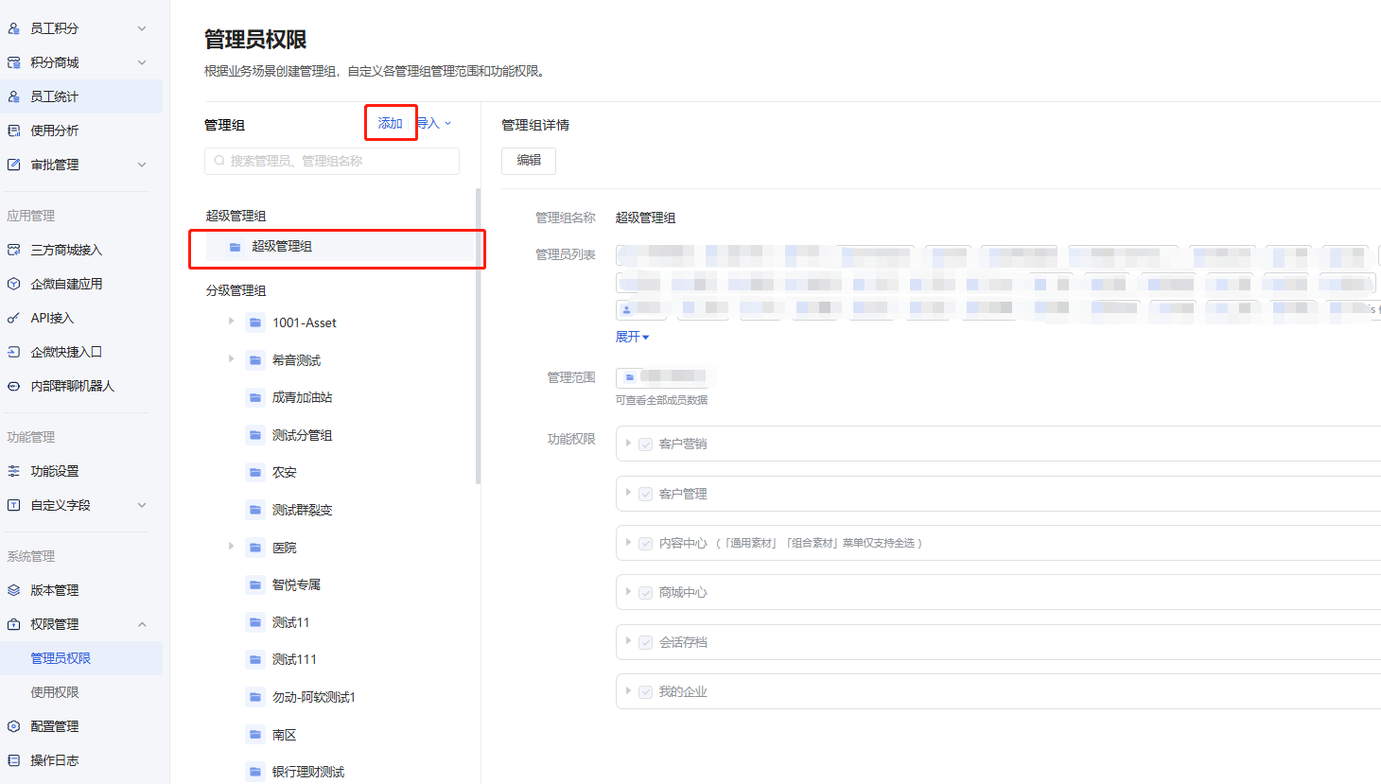Toggle the 商城中心 permission checkbox
This screenshot has height=784, width=1381.
tap(646, 593)
